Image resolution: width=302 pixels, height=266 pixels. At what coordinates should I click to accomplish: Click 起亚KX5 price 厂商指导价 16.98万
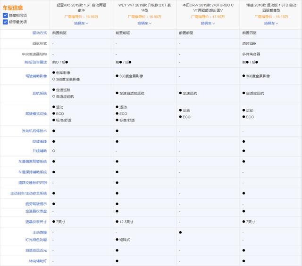pyautogui.click(x=81, y=17)
